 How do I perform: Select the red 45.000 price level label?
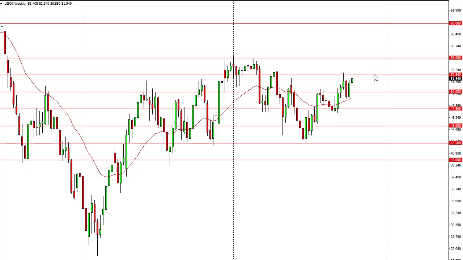coord(455,126)
